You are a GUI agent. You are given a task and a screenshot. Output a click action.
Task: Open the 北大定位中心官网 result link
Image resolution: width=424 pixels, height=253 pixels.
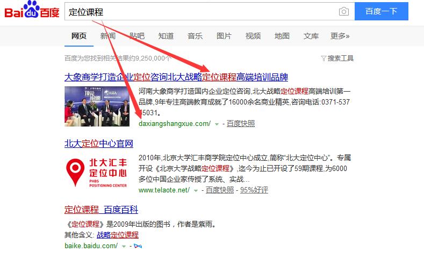[x=98, y=144]
